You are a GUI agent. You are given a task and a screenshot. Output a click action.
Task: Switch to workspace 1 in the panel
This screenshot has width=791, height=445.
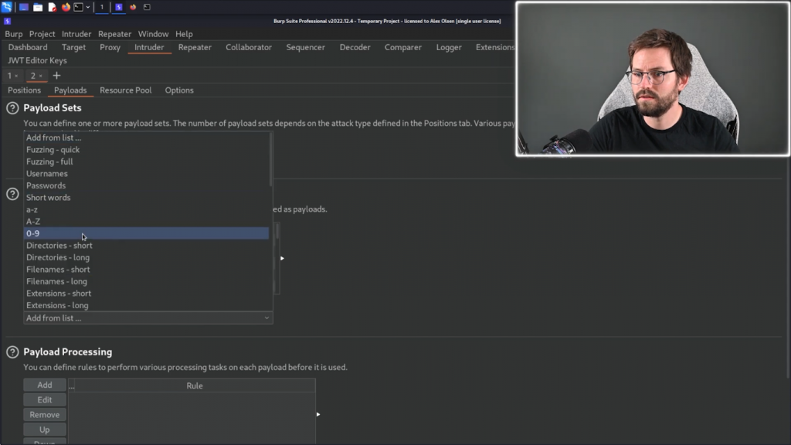(102, 7)
